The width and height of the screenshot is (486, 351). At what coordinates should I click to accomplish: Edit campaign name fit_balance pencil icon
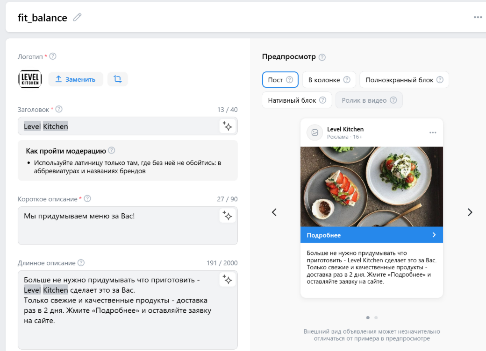point(77,17)
